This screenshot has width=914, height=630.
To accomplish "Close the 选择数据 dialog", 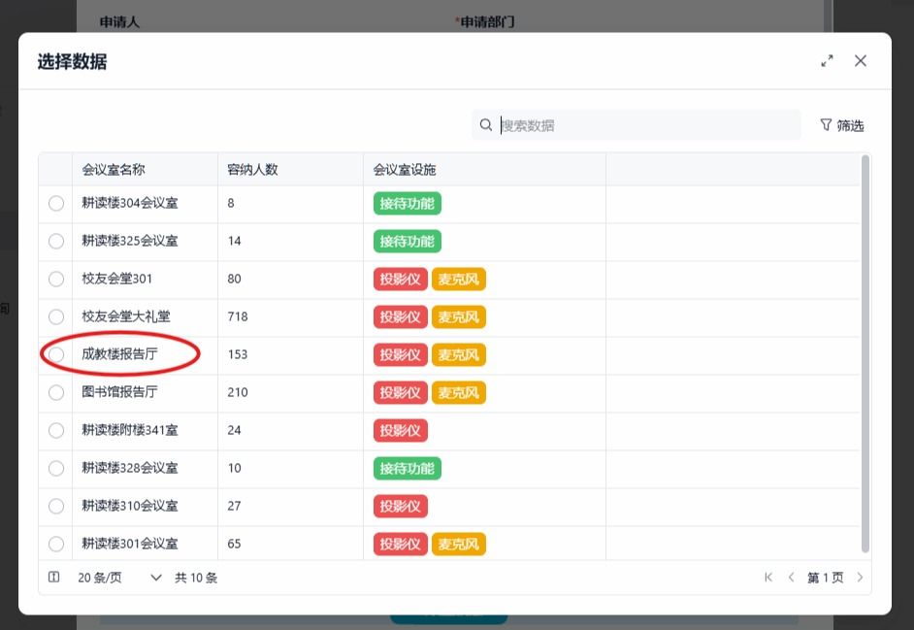I will (861, 60).
